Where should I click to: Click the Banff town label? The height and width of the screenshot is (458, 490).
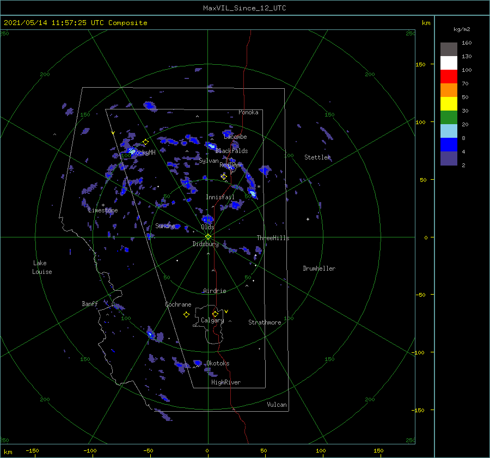[x=90, y=304]
